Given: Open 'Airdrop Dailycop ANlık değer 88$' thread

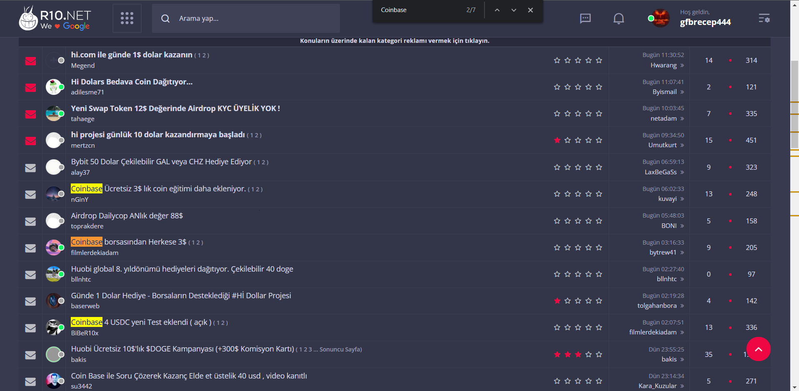Looking at the screenshot, I should pos(127,216).
